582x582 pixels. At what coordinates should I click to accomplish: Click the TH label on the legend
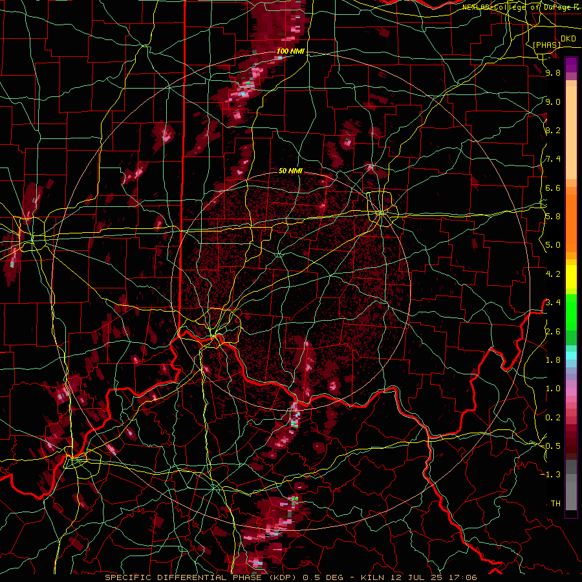pos(555,503)
